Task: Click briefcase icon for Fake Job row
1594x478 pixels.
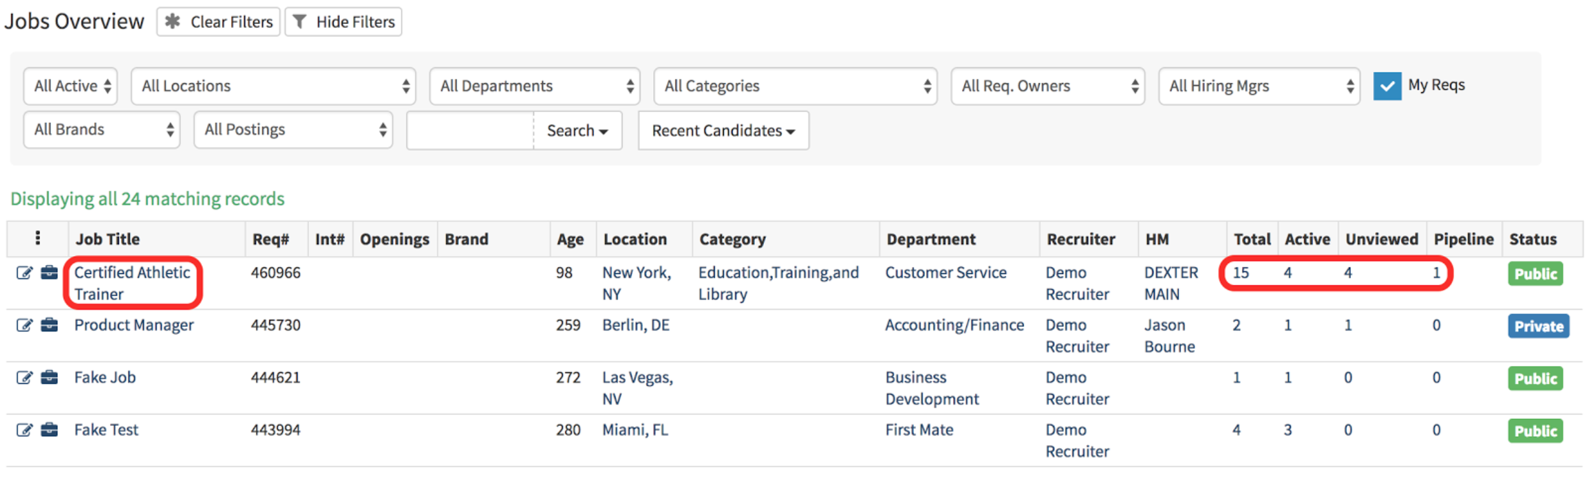Action: (x=49, y=378)
